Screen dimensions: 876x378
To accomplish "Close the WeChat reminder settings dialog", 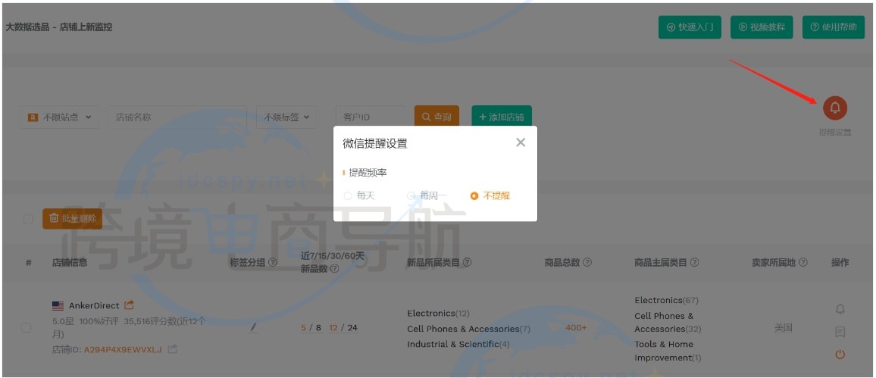I will [521, 142].
